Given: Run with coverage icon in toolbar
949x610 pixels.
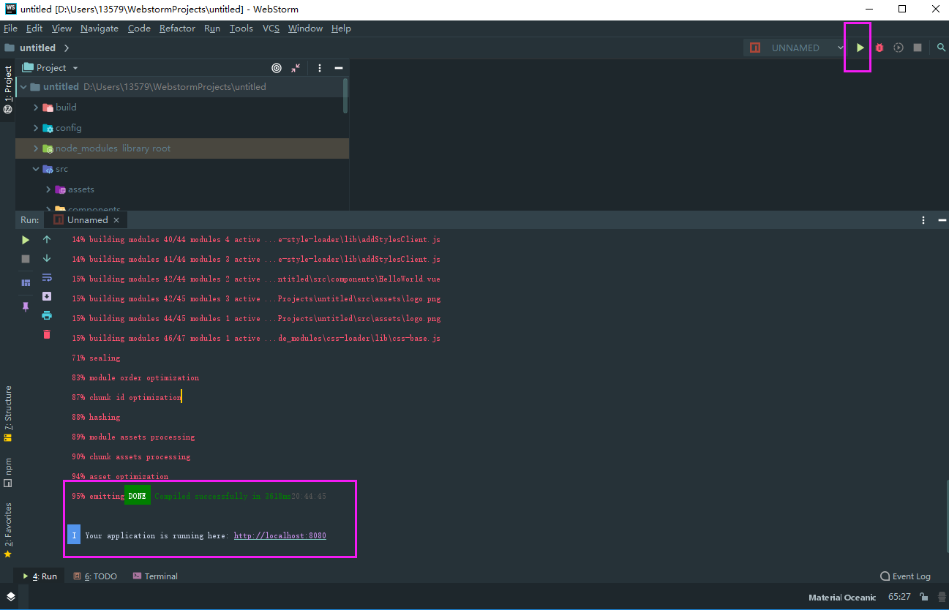Looking at the screenshot, I should [x=899, y=48].
